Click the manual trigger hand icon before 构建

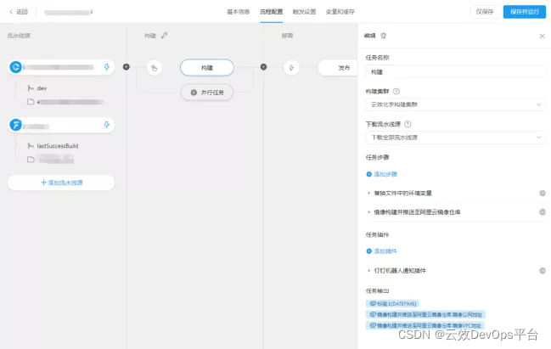pyautogui.click(x=155, y=68)
